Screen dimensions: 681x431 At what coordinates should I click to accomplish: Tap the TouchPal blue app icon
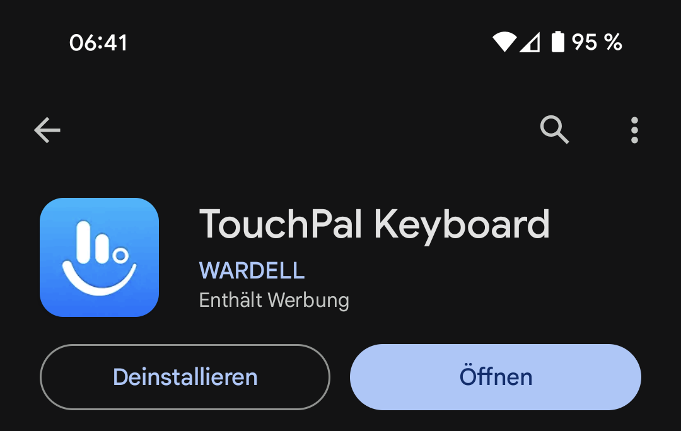100,257
